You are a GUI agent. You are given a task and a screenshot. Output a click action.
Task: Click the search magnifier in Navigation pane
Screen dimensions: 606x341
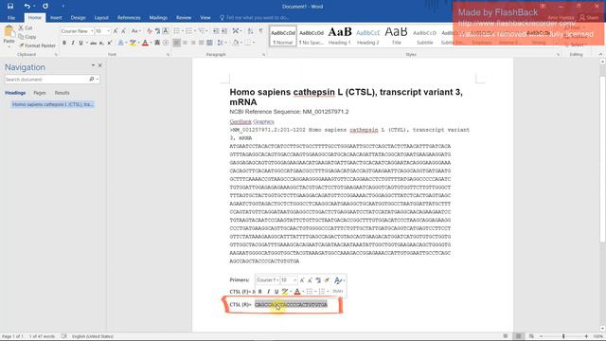92,80
